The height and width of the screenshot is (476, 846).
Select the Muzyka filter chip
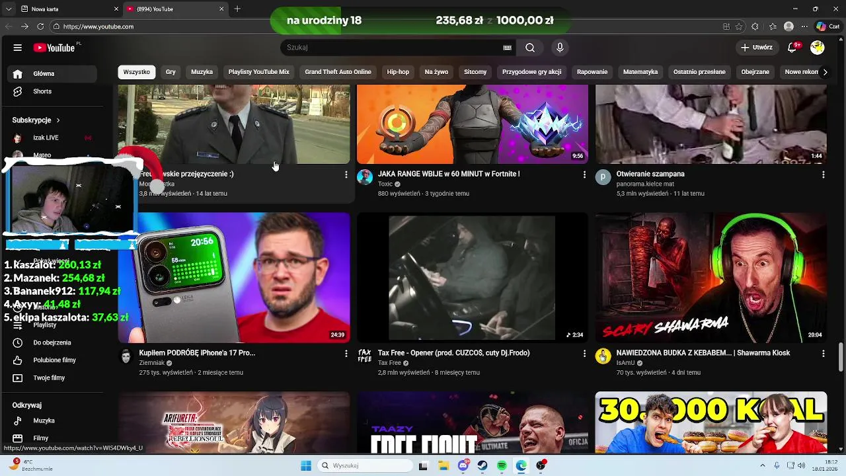pyautogui.click(x=202, y=72)
